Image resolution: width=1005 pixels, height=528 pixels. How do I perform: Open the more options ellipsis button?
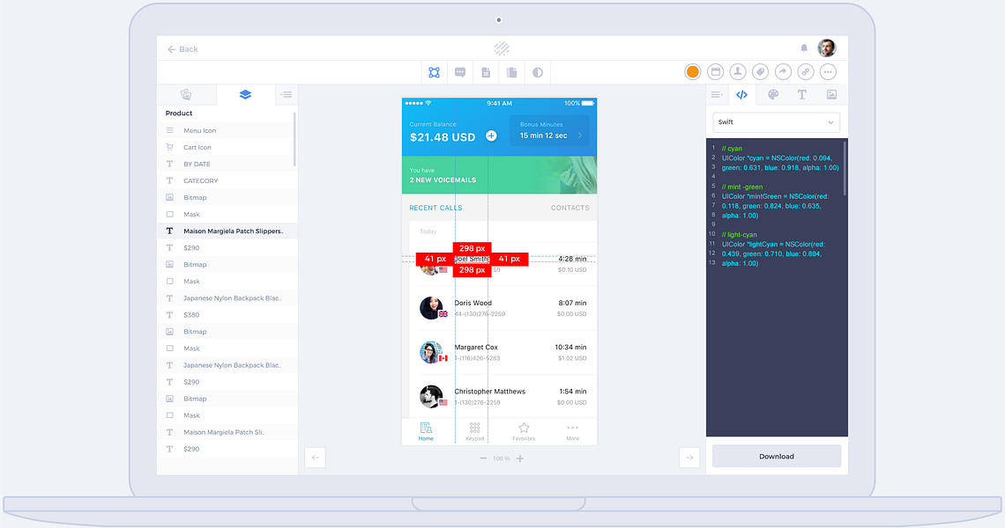point(828,71)
